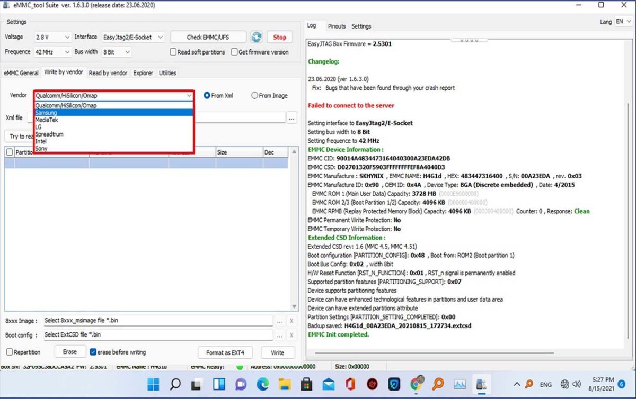Viewport: 636px width, 399px height.
Task: Click the partition table vertical scrollbar
Action: [x=295, y=229]
